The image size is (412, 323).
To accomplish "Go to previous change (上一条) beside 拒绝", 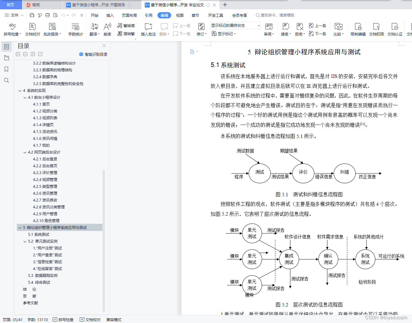I will 318,26.
